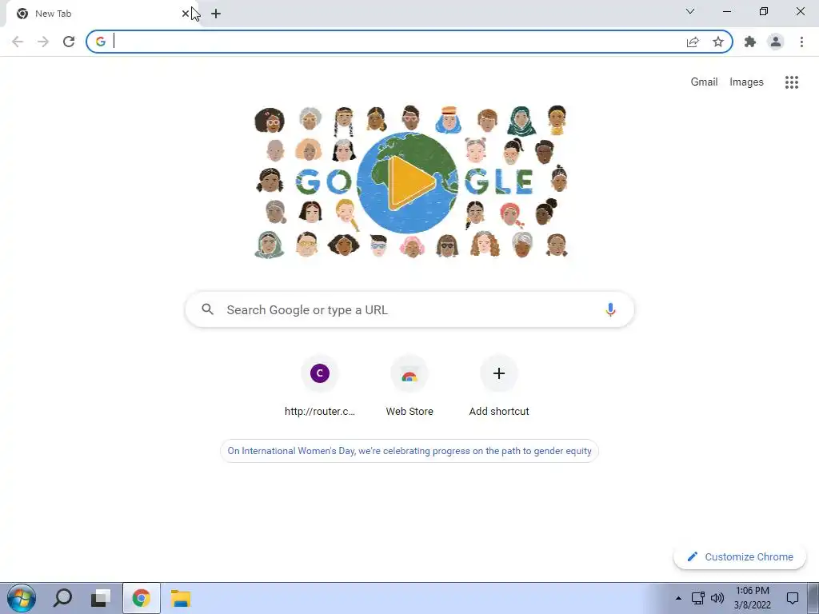Open the notifications action center icon
Image resolution: width=819 pixels, height=614 pixels.
(x=793, y=598)
